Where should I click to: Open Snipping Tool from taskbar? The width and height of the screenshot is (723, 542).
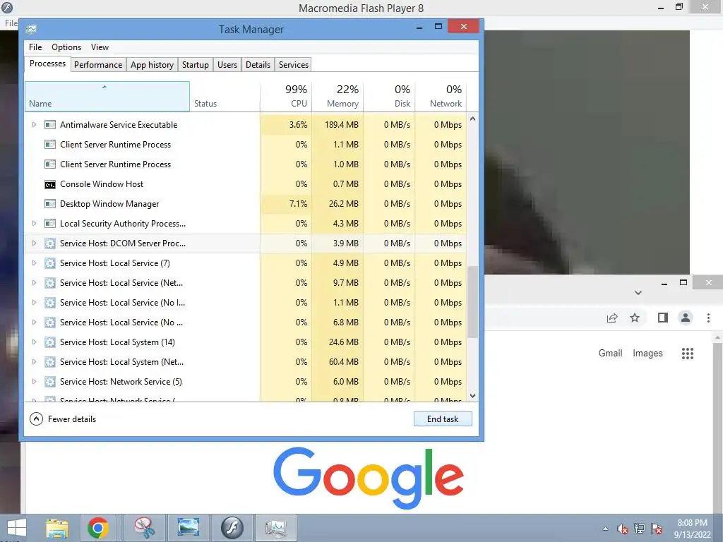coord(145,528)
